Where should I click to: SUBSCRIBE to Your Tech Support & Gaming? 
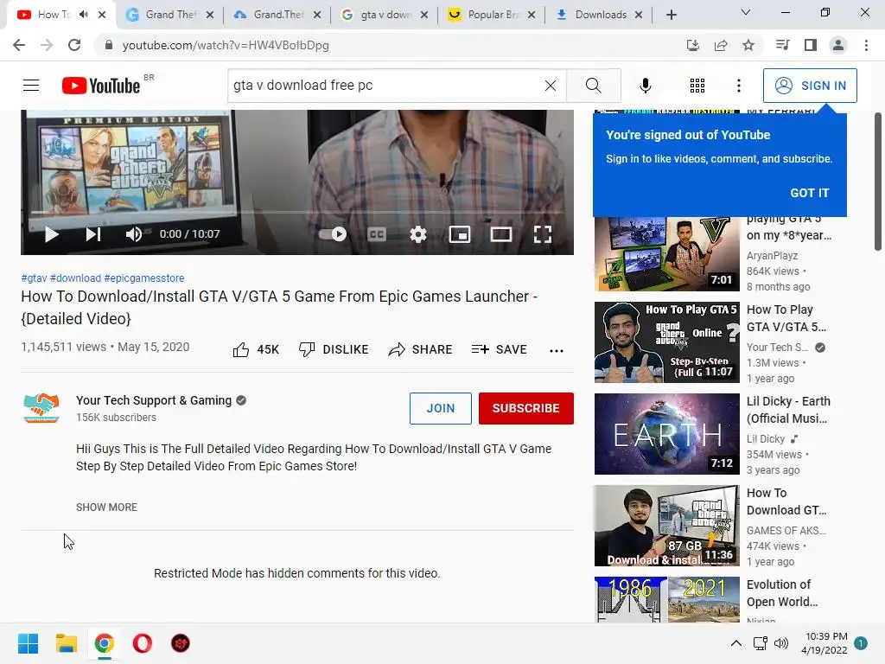(x=526, y=408)
